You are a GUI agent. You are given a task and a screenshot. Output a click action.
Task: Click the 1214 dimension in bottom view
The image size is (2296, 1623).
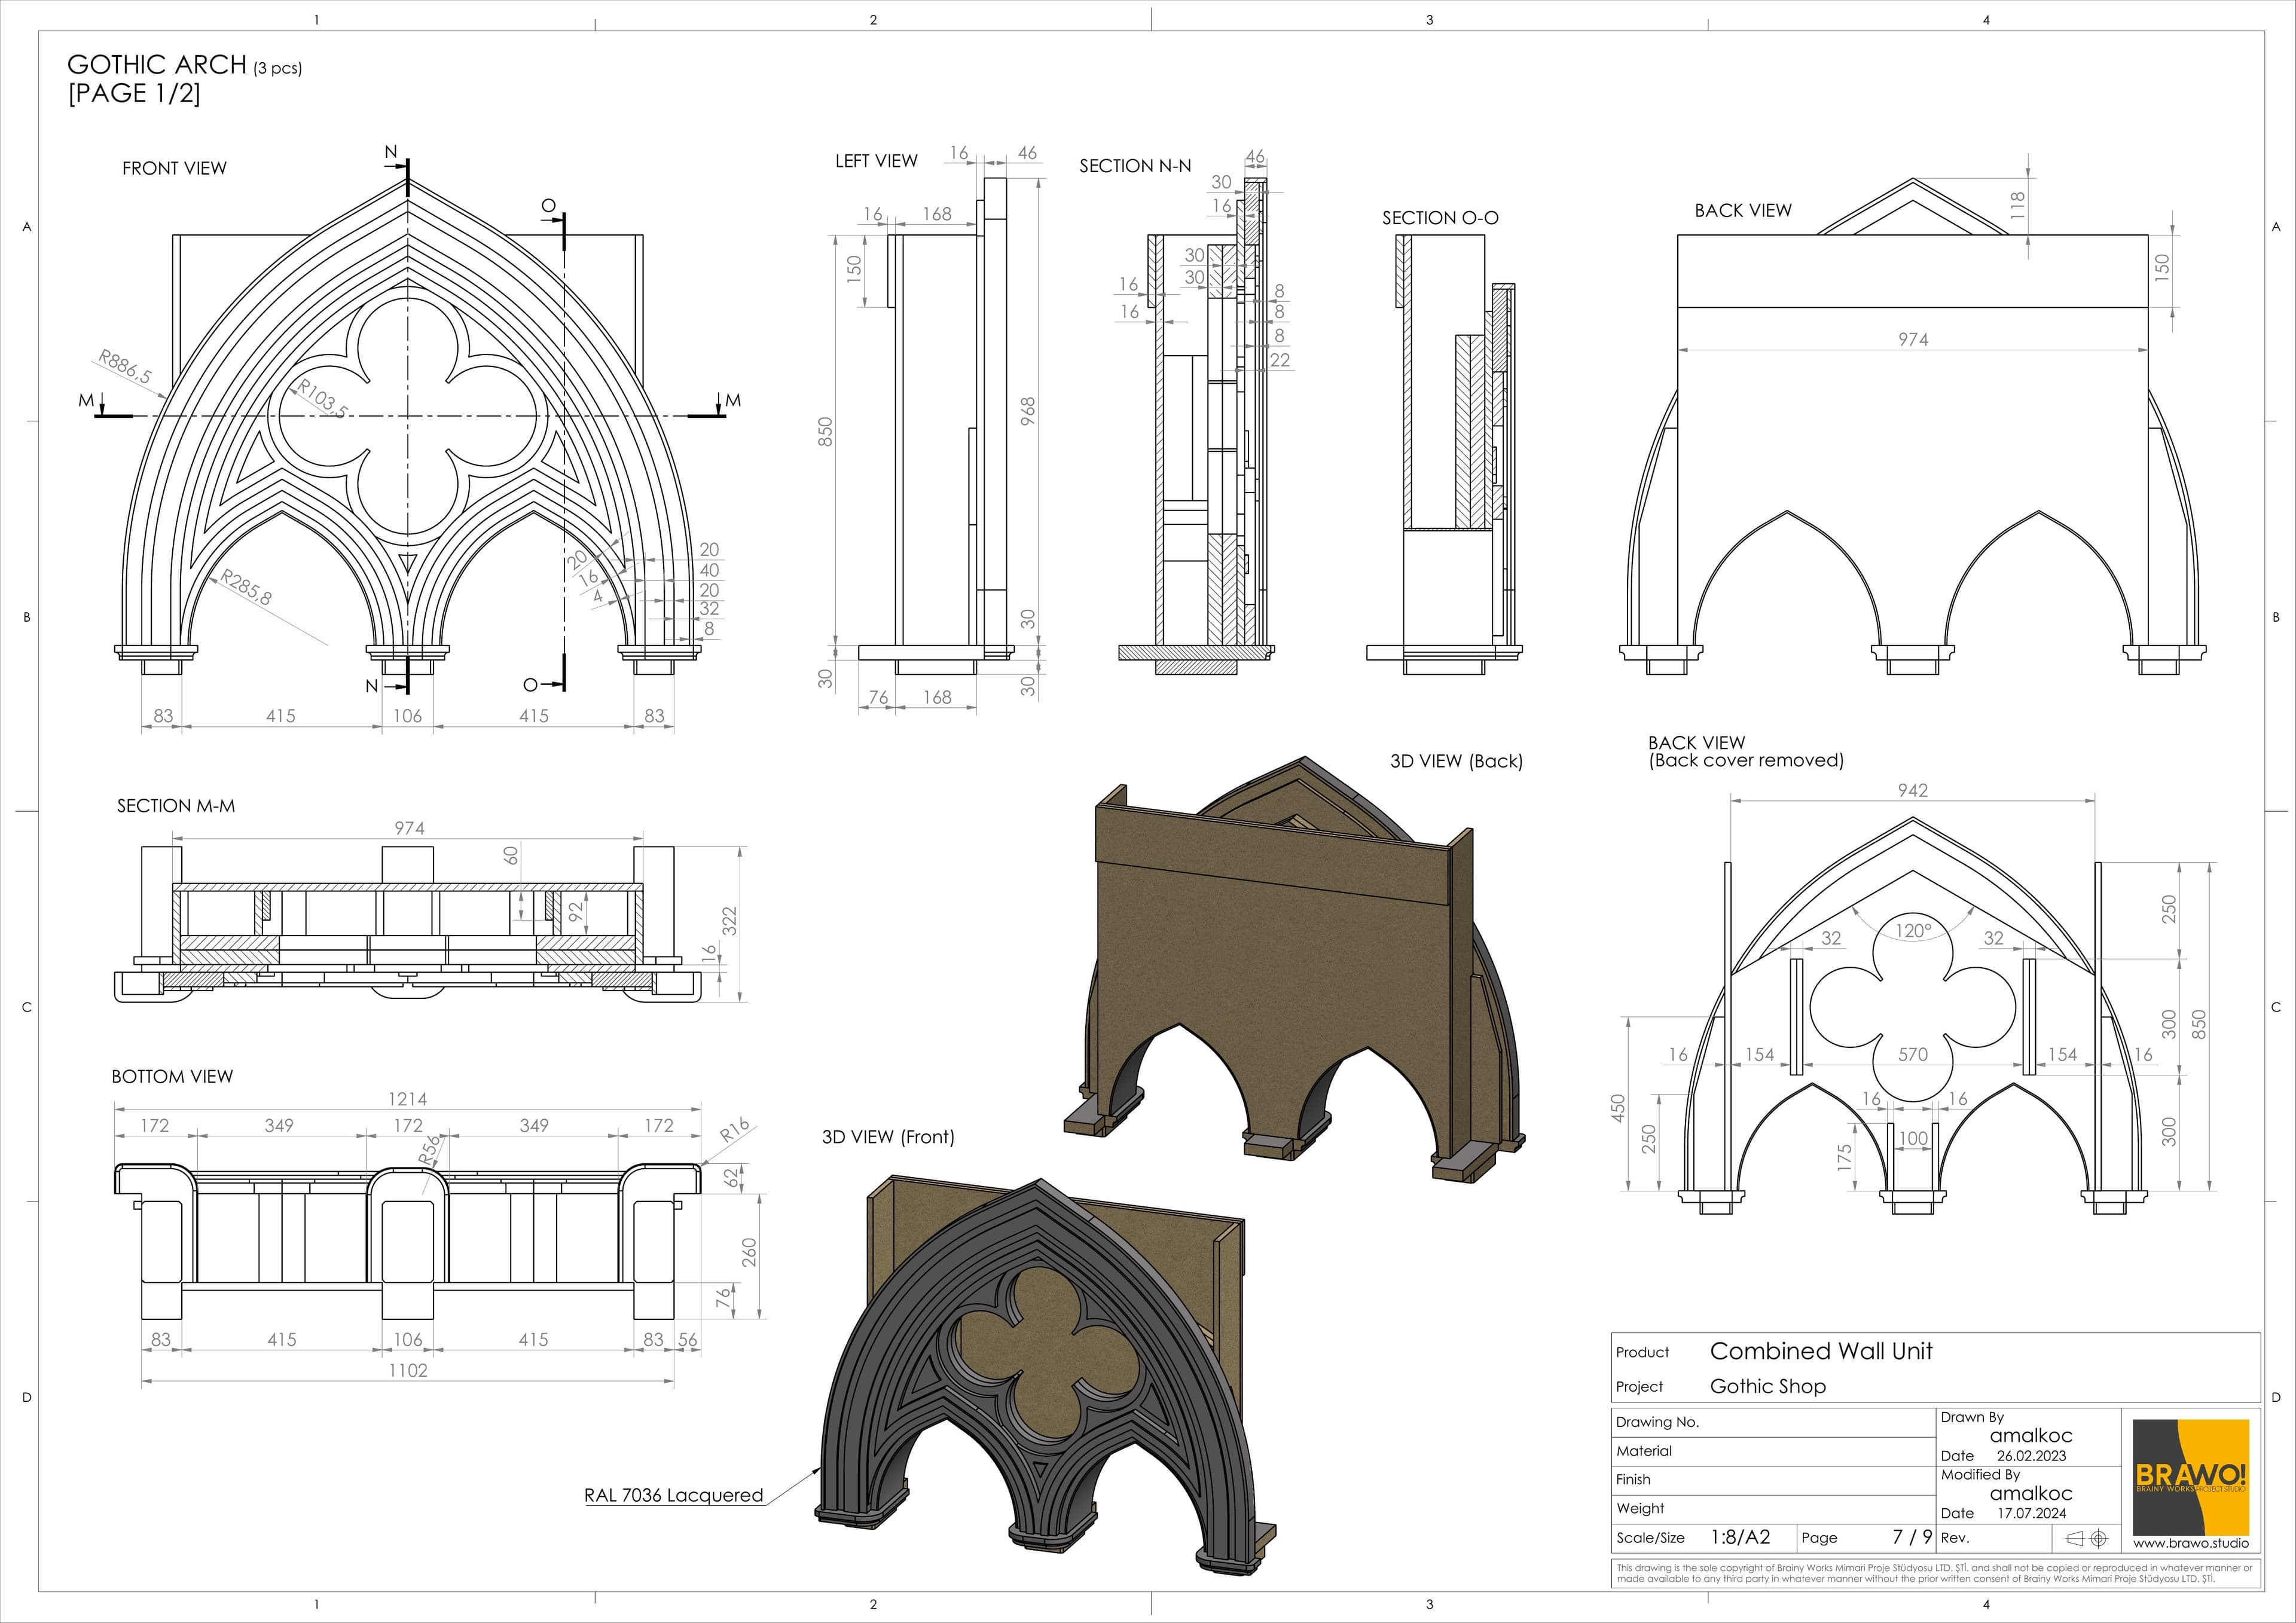click(x=407, y=1099)
